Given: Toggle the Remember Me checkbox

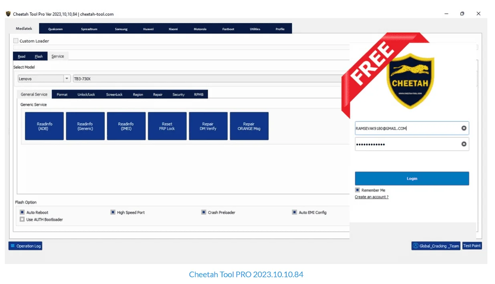Looking at the screenshot, I should [x=358, y=190].
